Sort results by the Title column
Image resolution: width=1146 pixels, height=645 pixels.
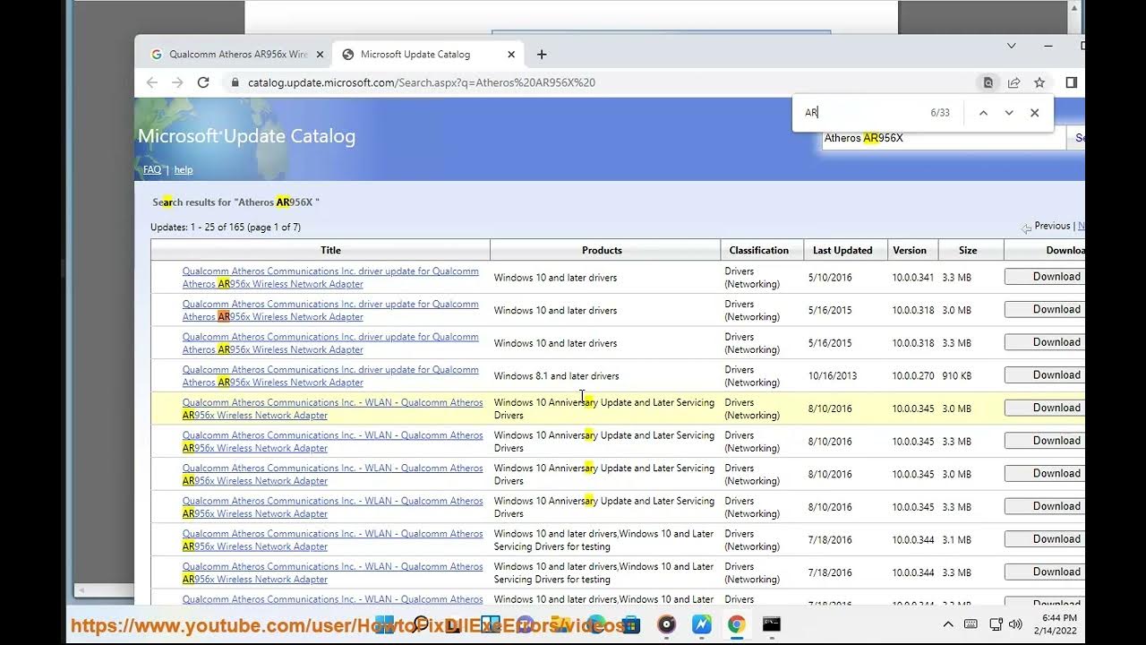point(330,250)
